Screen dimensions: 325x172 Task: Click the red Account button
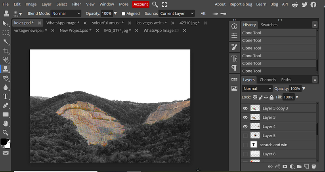tap(141, 4)
